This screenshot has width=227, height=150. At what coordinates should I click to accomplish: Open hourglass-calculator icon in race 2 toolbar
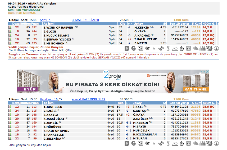point(140,143)
